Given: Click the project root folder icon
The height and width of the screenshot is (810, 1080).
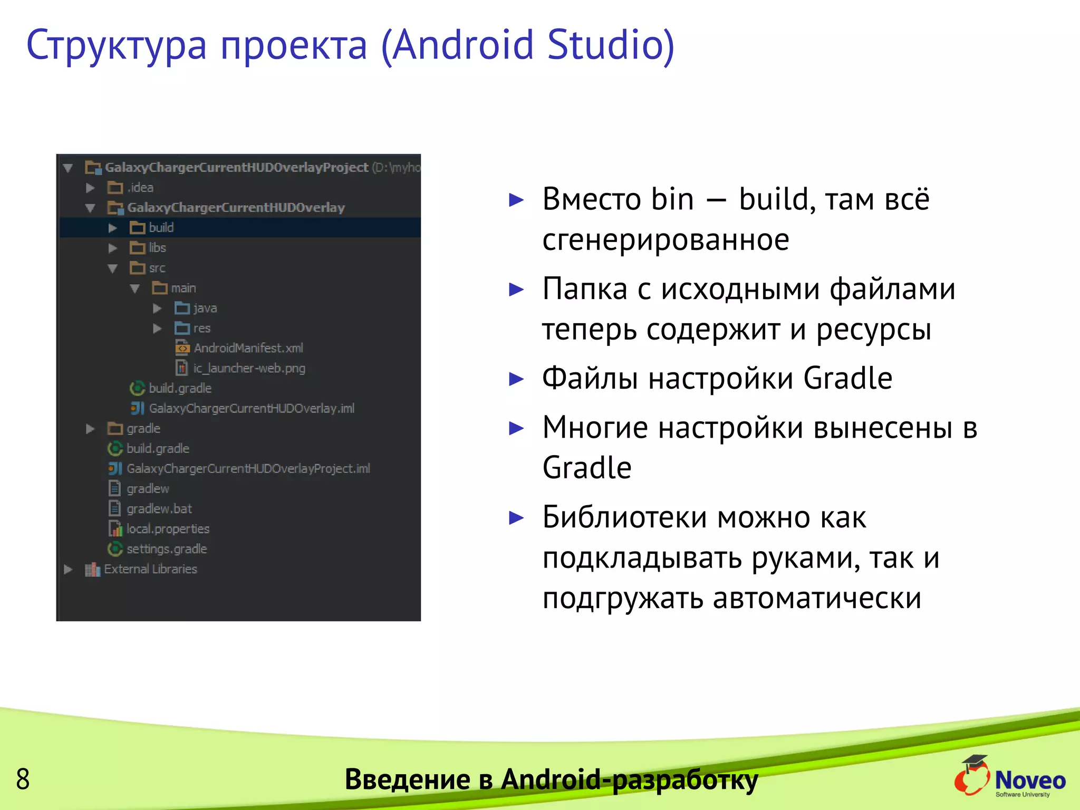Looking at the screenshot, I should tap(93, 168).
